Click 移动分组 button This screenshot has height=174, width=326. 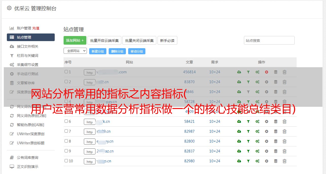137,51
